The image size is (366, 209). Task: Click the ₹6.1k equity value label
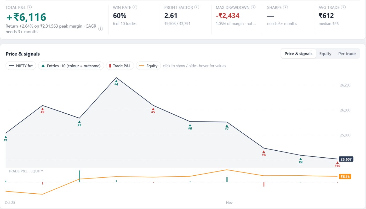[345, 177]
